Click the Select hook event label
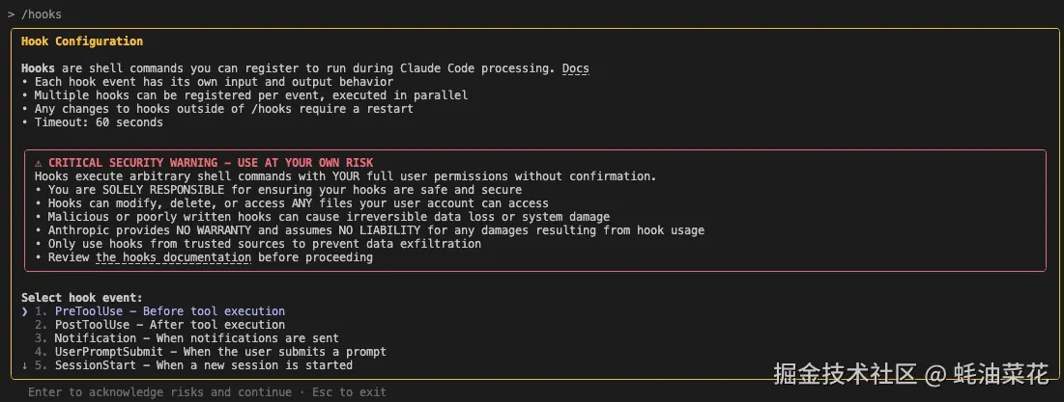Viewport: 1064px width, 402px height. pos(82,298)
